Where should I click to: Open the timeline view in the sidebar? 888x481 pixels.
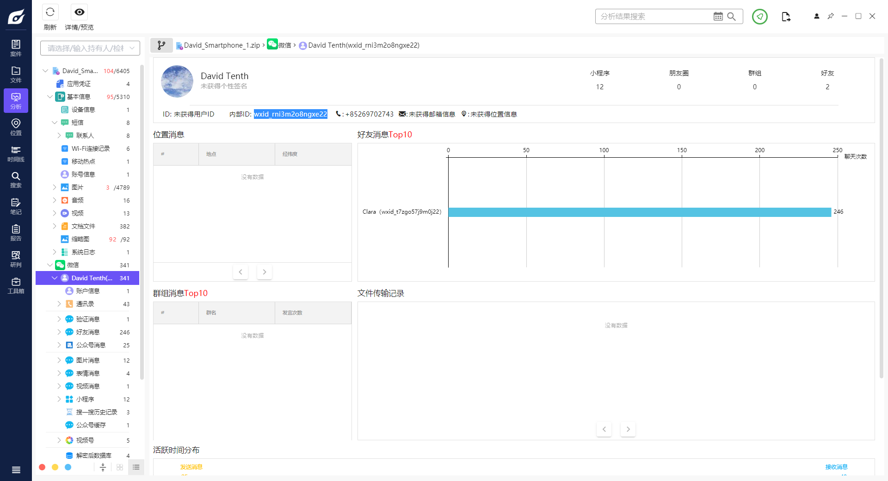(x=16, y=154)
